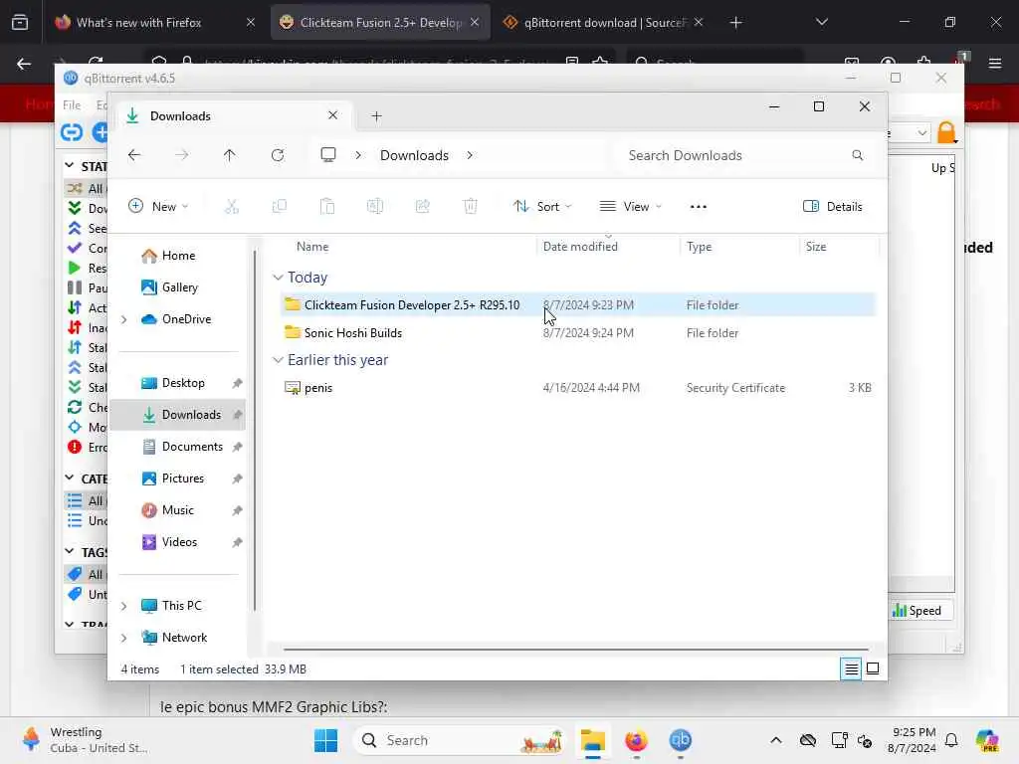Click the Share icon in Explorer toolbar

click(x=422, y=207)
